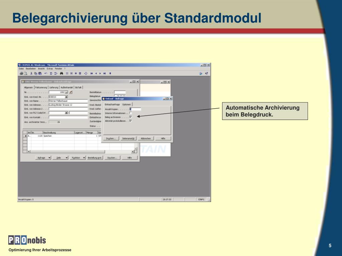Open lookup arrow for Eink. von Kred.-Nr.
342x256 pixels.
[66, 97]
